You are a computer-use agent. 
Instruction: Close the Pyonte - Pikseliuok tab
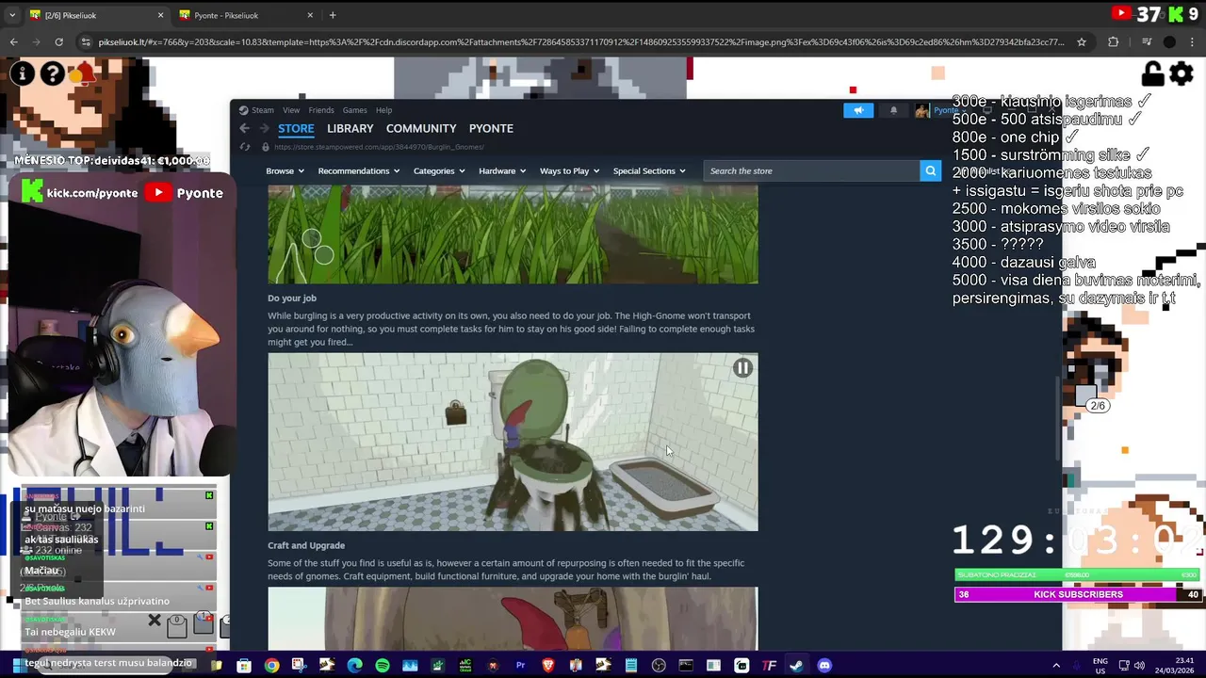309,15
